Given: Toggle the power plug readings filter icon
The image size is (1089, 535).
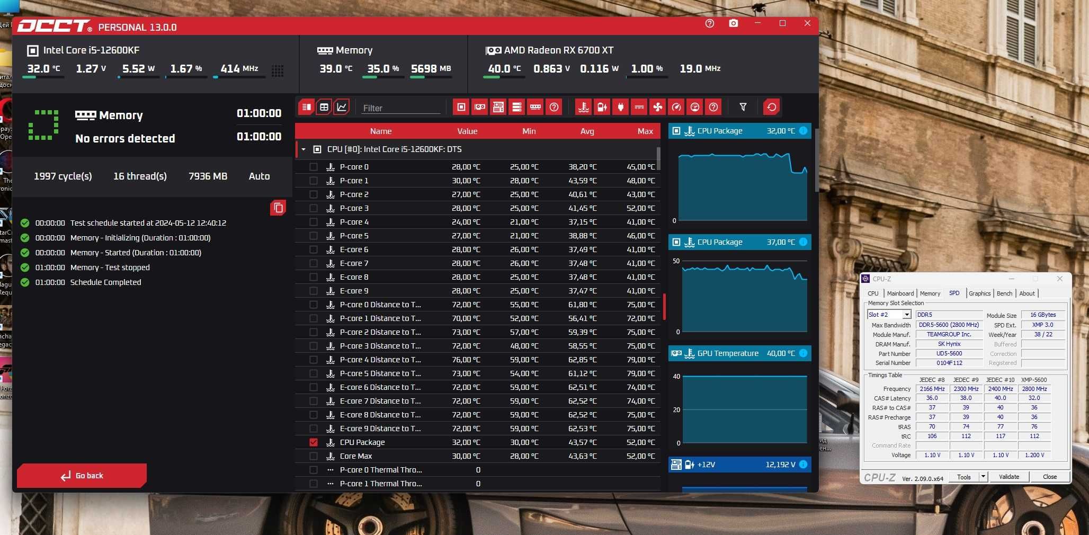Looking at the screenshot, I should (621, 107).
